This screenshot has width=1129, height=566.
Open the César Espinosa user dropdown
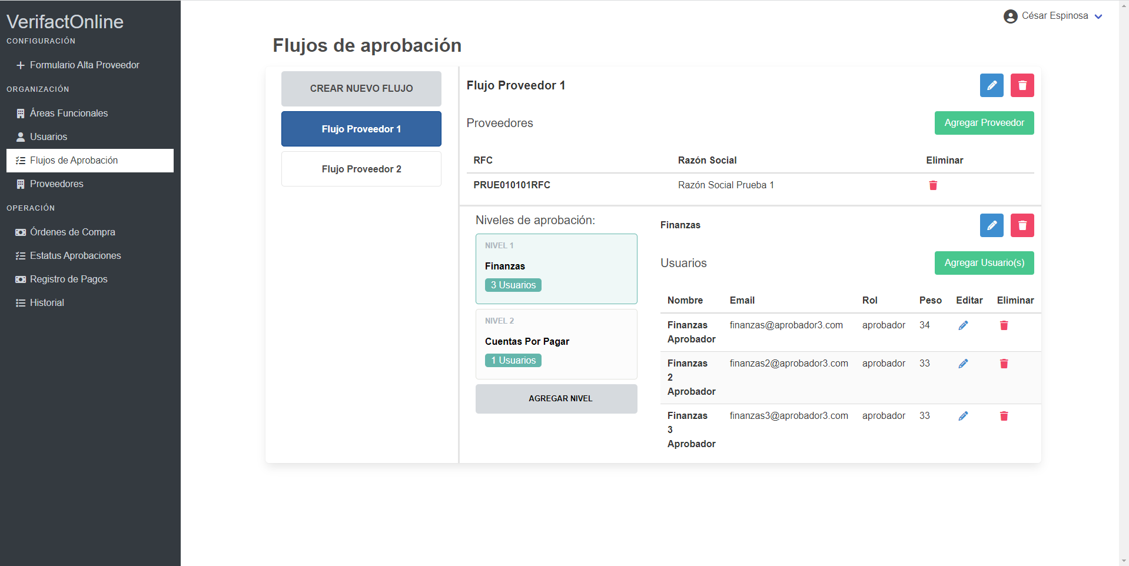(x=1052, y=16)
